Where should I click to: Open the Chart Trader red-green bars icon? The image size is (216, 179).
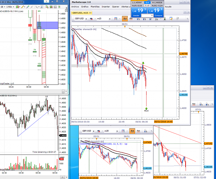(x=47, y=7)
